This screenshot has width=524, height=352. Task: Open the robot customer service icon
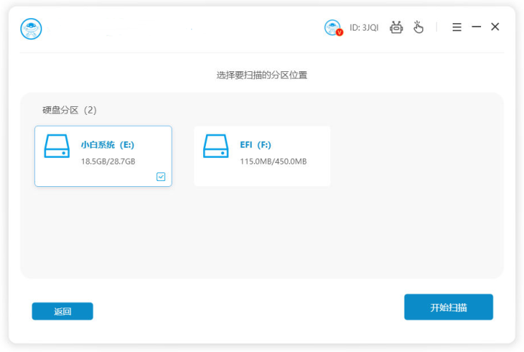pos(397,28)
